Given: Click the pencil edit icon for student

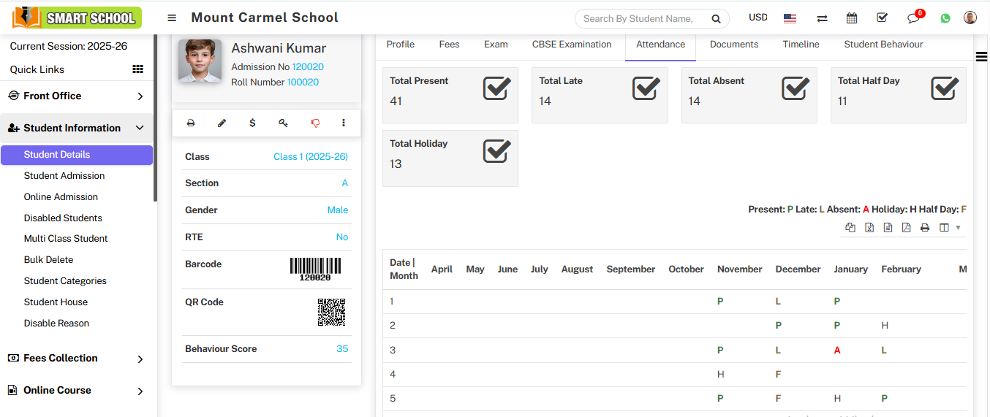Looking at the screenshot, I should click(x=222, y=123).
